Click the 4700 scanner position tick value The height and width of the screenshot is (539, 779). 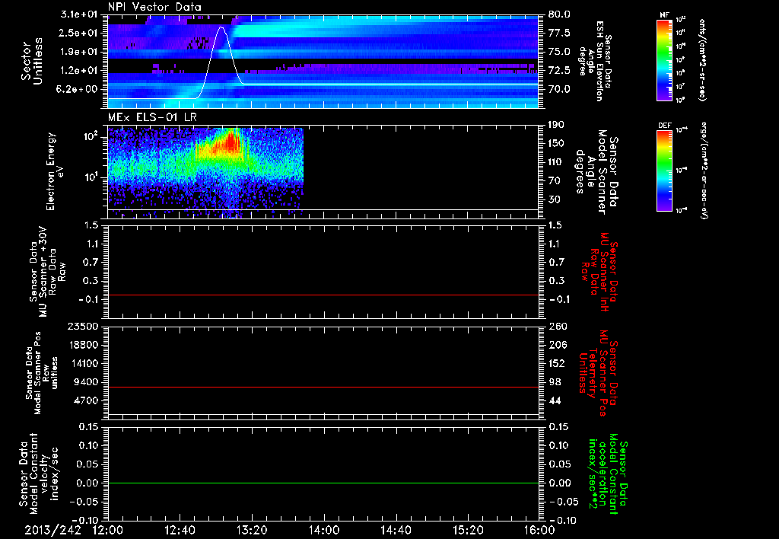point(85,400)
